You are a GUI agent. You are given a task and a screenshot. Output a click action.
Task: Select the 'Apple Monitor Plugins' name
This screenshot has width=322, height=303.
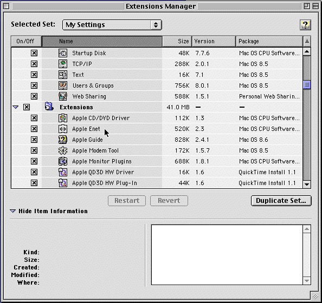[x=102, y=162]
